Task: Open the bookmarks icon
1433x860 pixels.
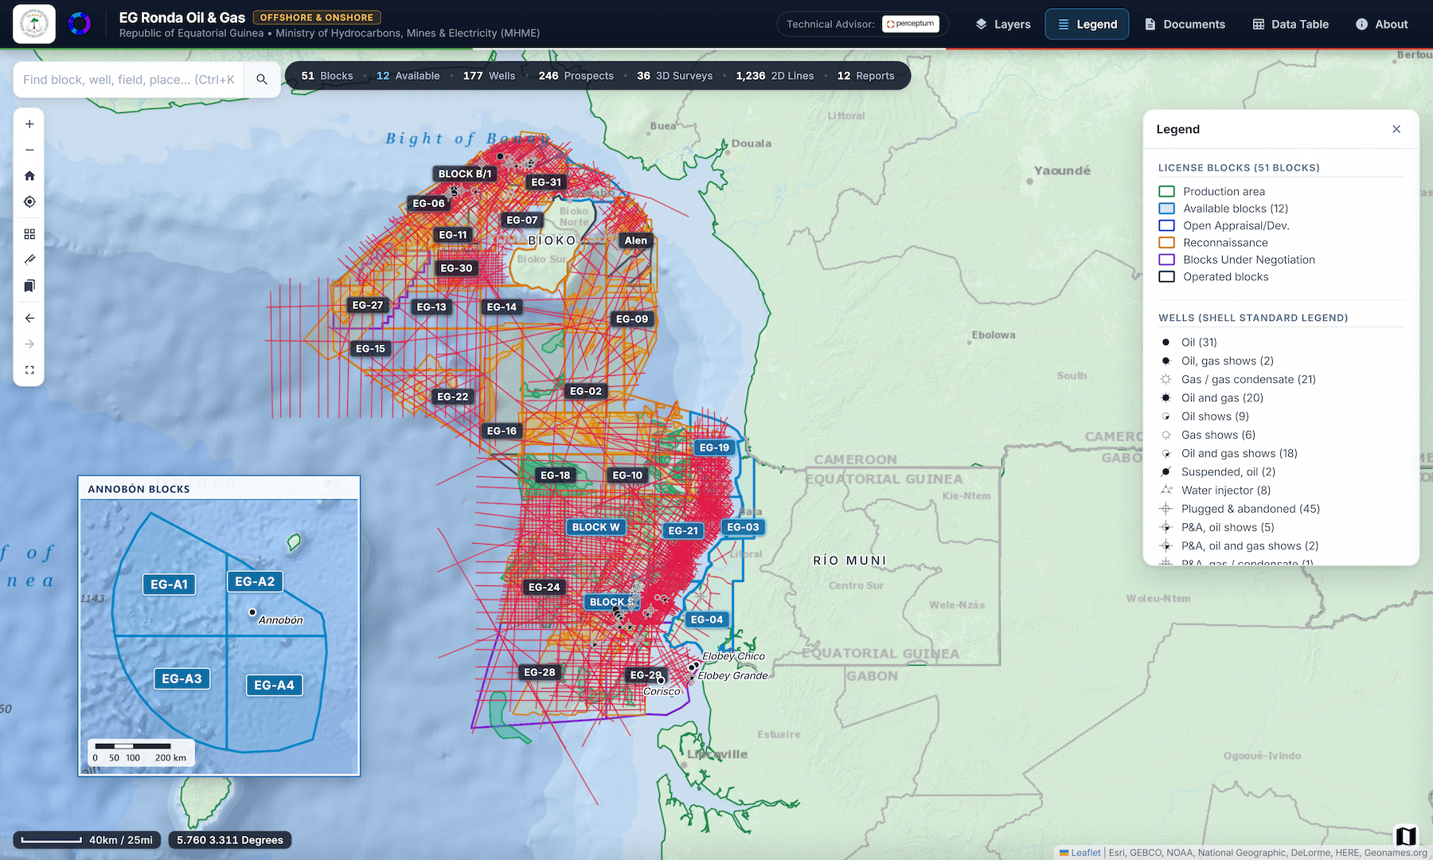Action: pos(29,286)
